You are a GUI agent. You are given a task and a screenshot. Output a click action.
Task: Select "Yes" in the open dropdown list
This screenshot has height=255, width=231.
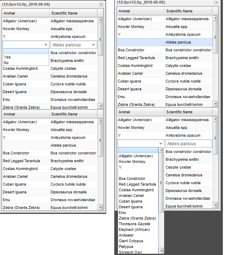pos(7,57)
